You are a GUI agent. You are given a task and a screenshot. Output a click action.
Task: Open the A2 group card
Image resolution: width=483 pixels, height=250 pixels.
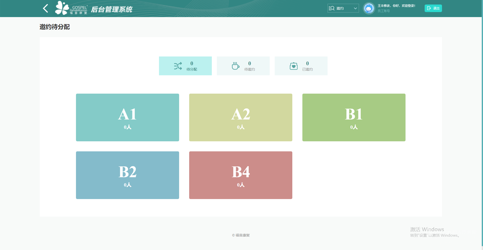[241, 117]
